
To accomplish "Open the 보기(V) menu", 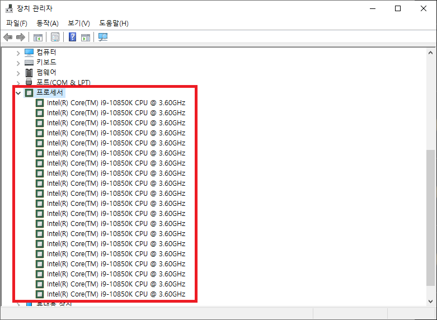I will click(x=79, y=23).
